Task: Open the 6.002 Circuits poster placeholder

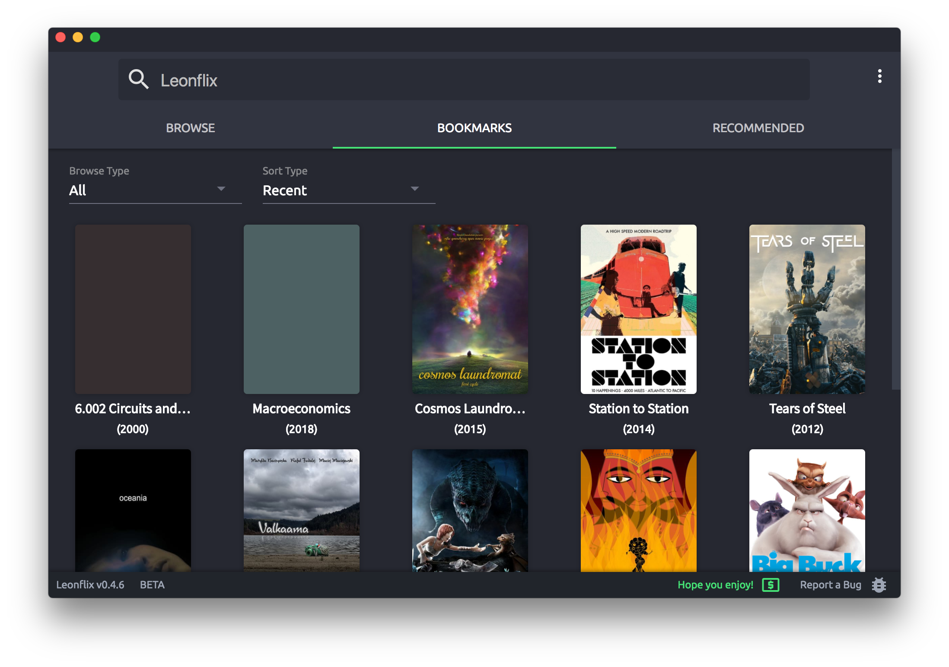Action: point(133,309)
